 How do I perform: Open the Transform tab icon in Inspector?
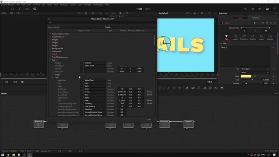(x=244, y=37)
